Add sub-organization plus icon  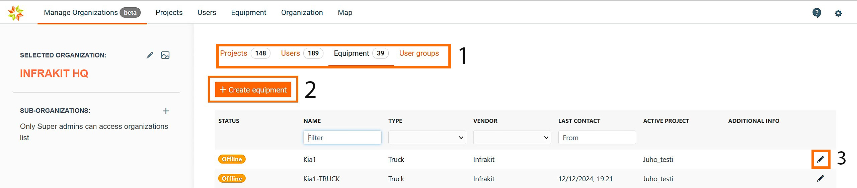point(166,111)
